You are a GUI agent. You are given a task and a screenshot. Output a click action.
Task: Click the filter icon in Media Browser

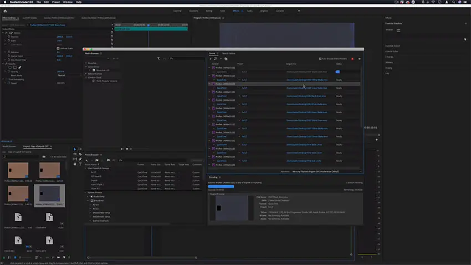tap(158, 59)
